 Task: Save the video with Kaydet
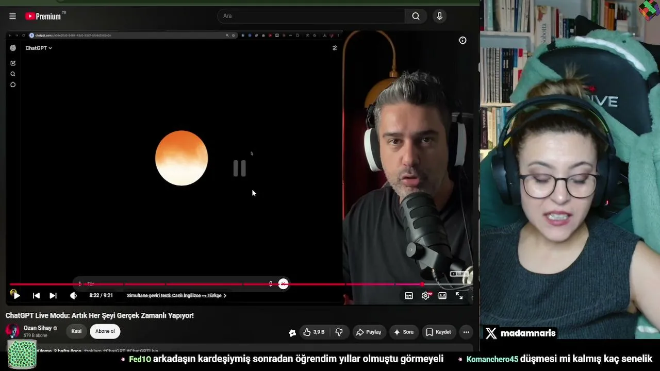pos(438,332)
